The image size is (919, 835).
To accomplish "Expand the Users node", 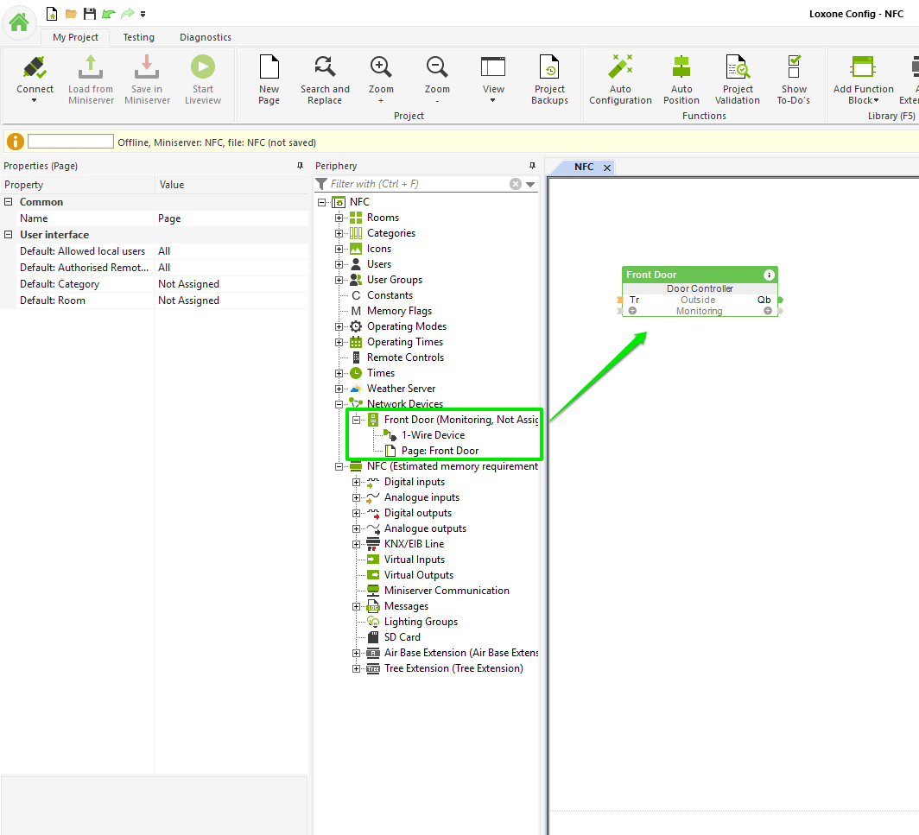I will tap(339, 264).
